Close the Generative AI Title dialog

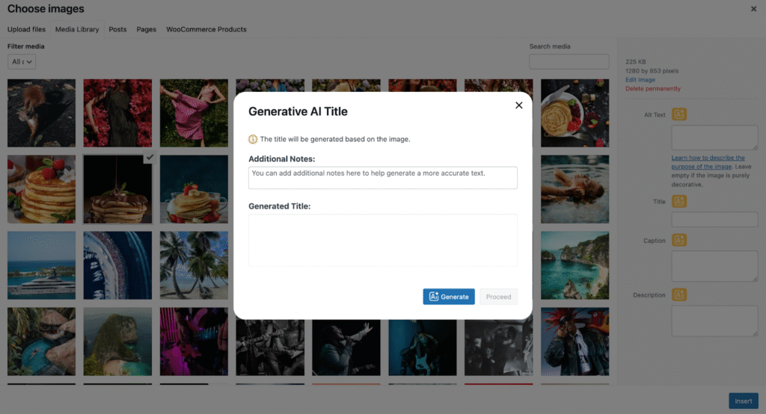pyautogui.click(x=518, y=105)
